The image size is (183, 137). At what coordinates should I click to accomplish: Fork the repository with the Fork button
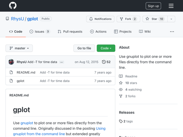(x=128, y=19)
